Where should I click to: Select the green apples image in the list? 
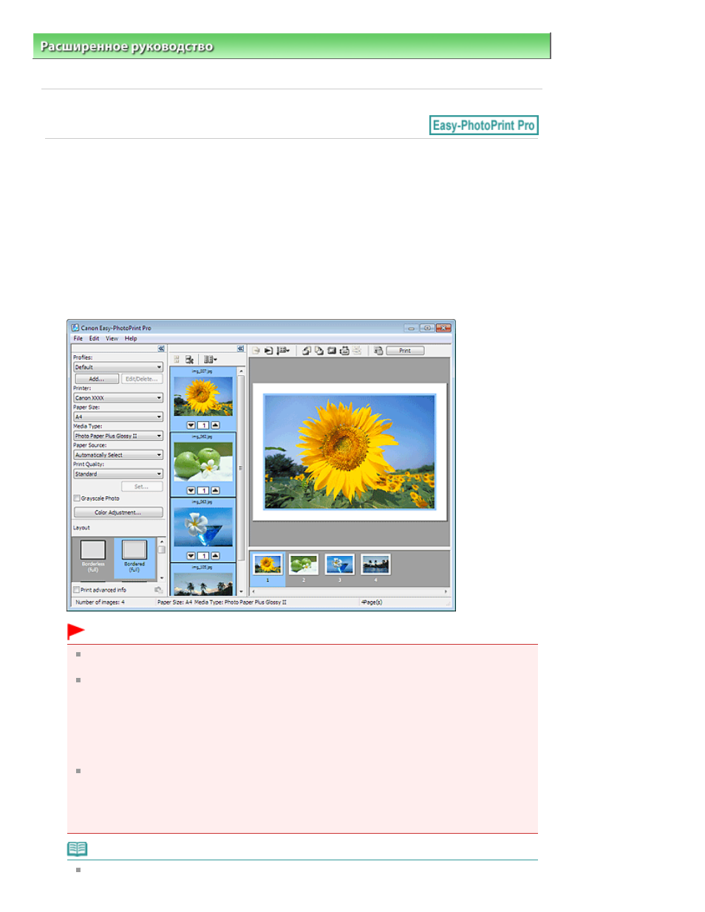203,462
